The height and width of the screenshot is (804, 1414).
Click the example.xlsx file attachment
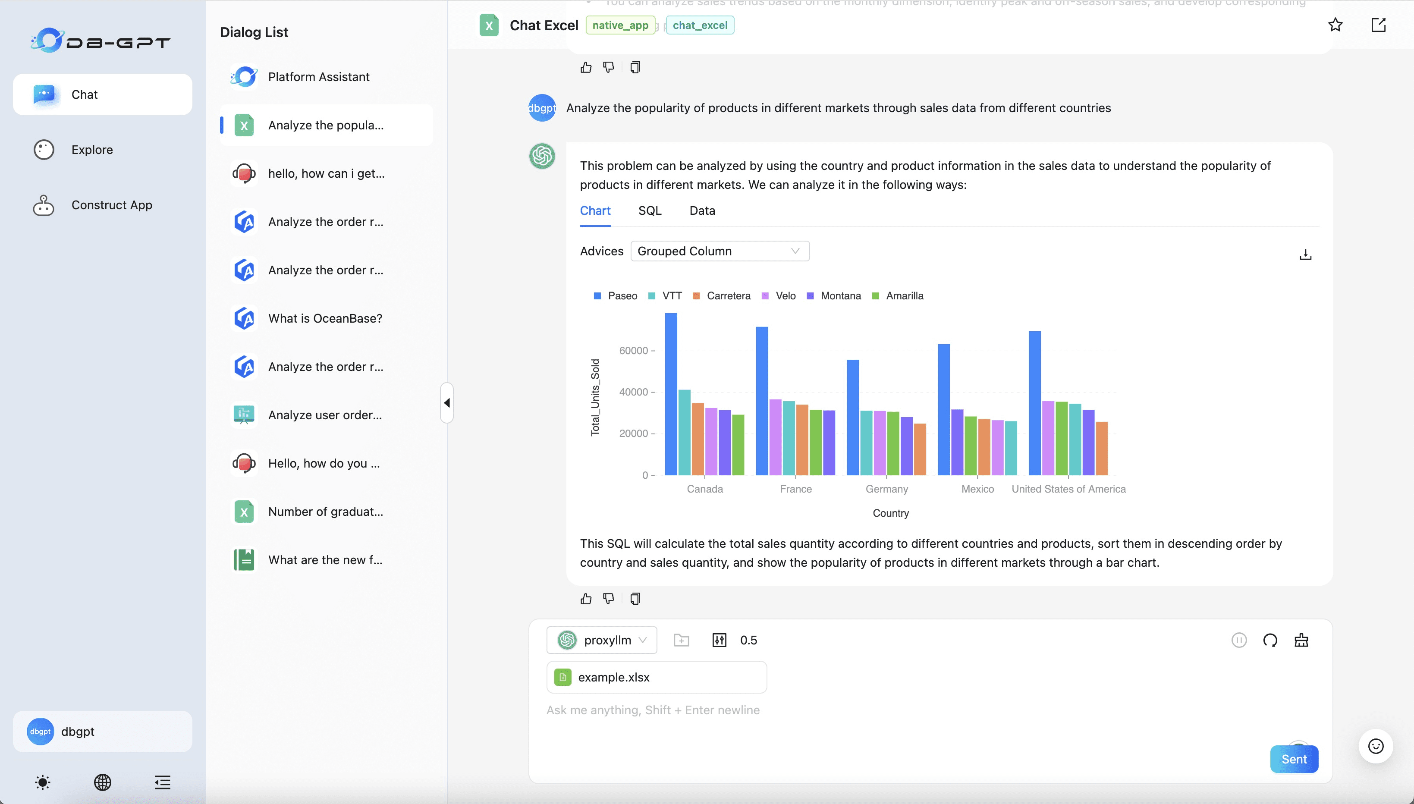[x=657, y=677]
